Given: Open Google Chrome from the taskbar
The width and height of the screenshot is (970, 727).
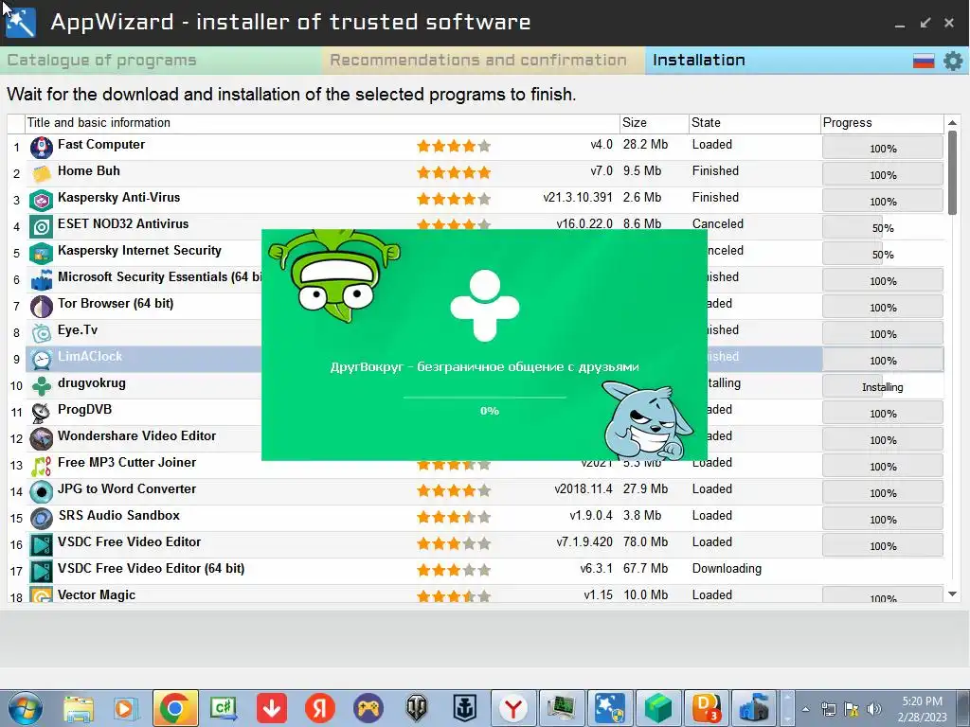Looking at the screenshot, I should pos(175,708).
